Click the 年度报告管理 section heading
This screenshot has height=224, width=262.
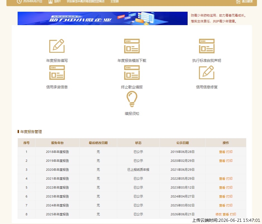[x=31, y=132]
